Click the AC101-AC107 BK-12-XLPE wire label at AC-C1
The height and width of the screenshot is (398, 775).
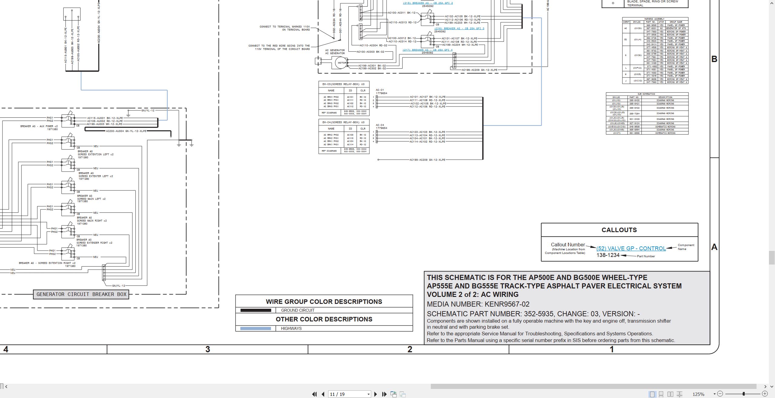pos(427,97)
